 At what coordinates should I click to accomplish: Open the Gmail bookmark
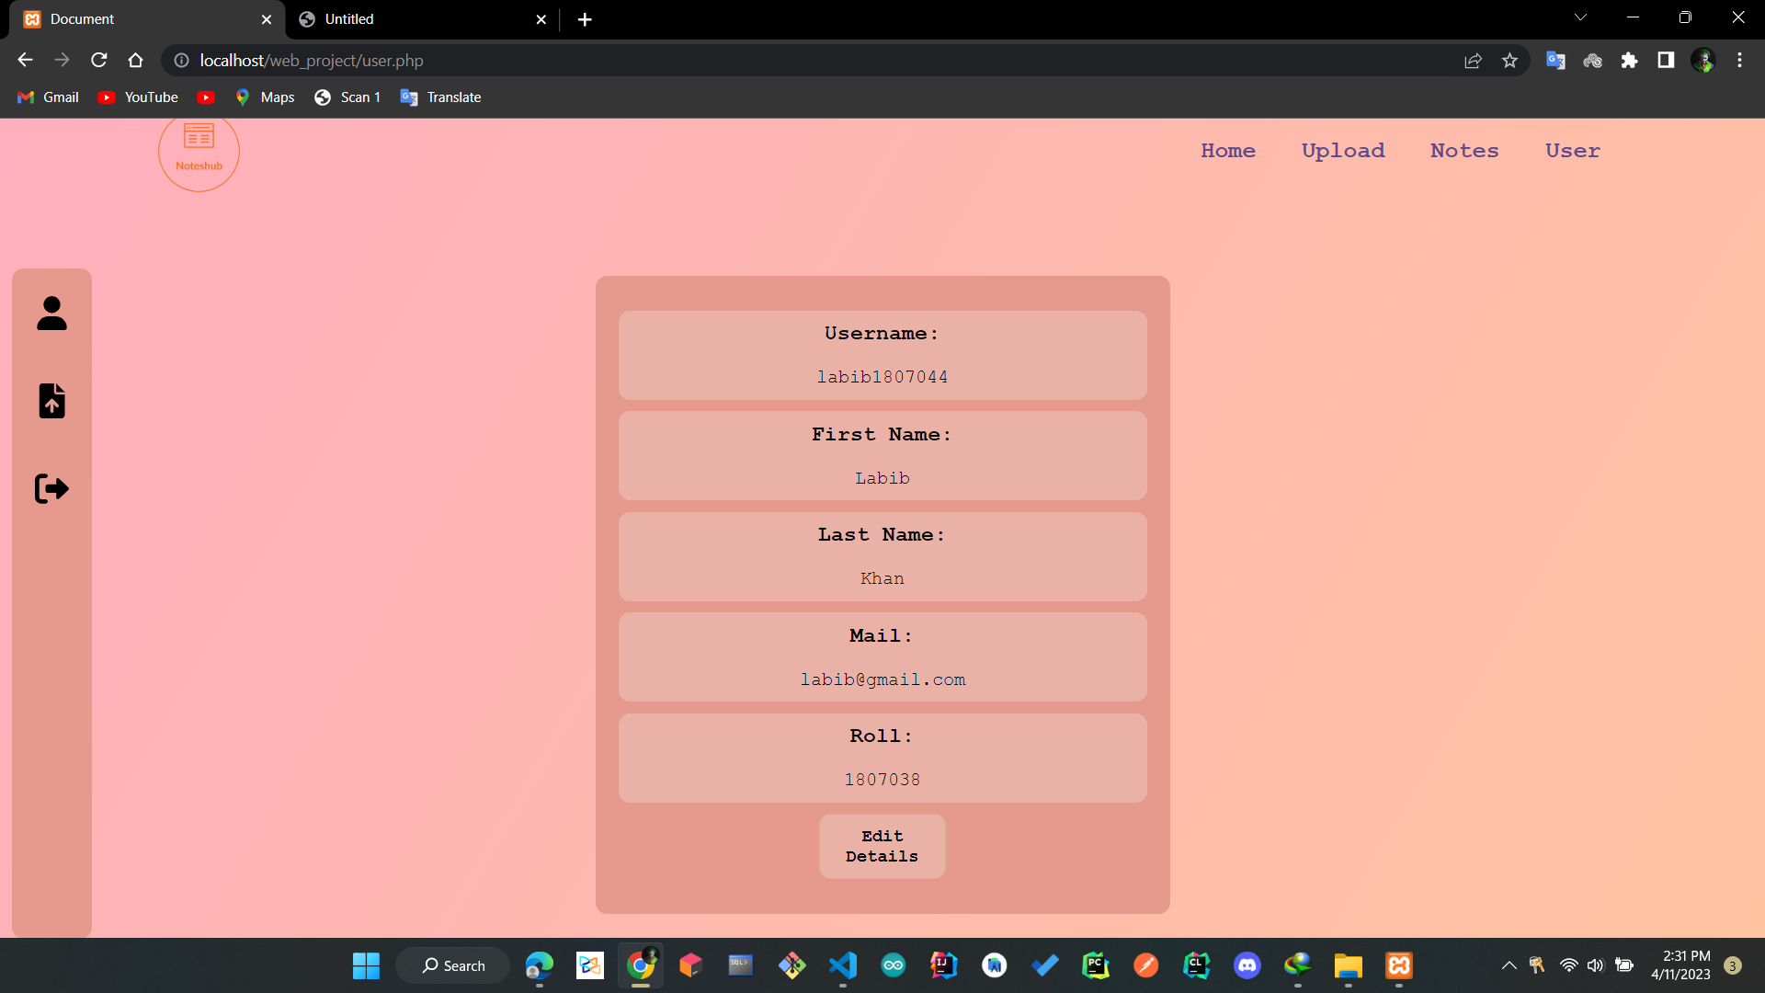[x=49, y=97]
